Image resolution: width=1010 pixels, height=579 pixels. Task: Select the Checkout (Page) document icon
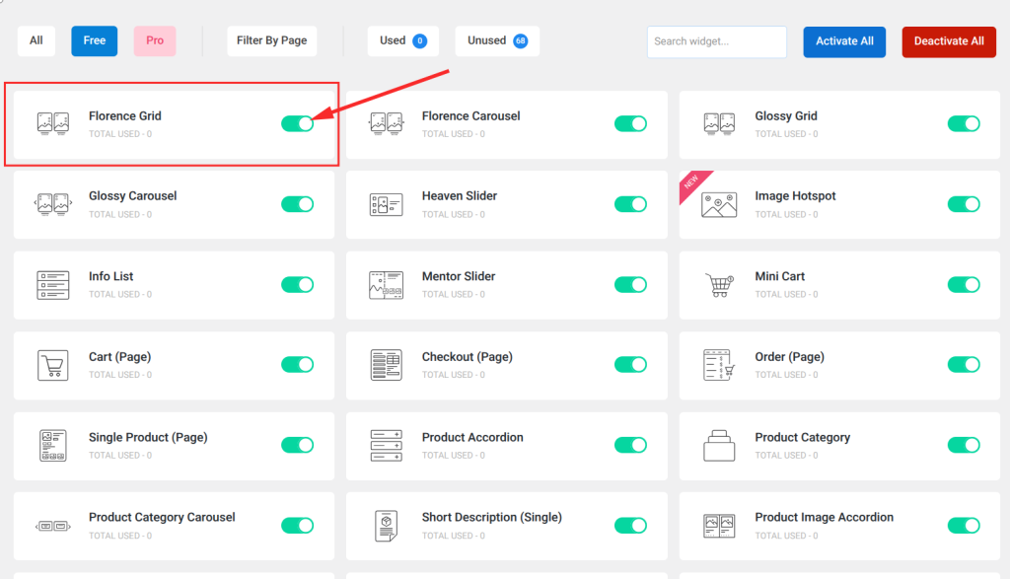pos(386,365)
